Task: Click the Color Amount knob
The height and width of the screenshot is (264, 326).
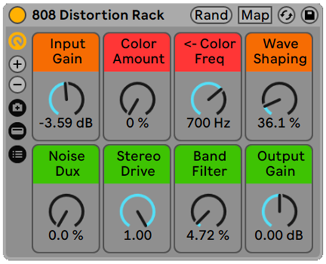Action: click(x=137, y=99)
